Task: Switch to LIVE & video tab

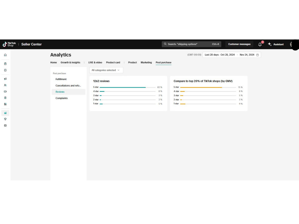Action: [95, 62]
